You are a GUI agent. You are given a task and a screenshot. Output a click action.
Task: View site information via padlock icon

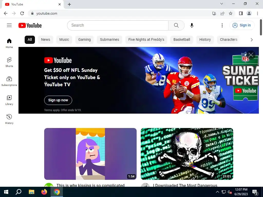point(32,13)
